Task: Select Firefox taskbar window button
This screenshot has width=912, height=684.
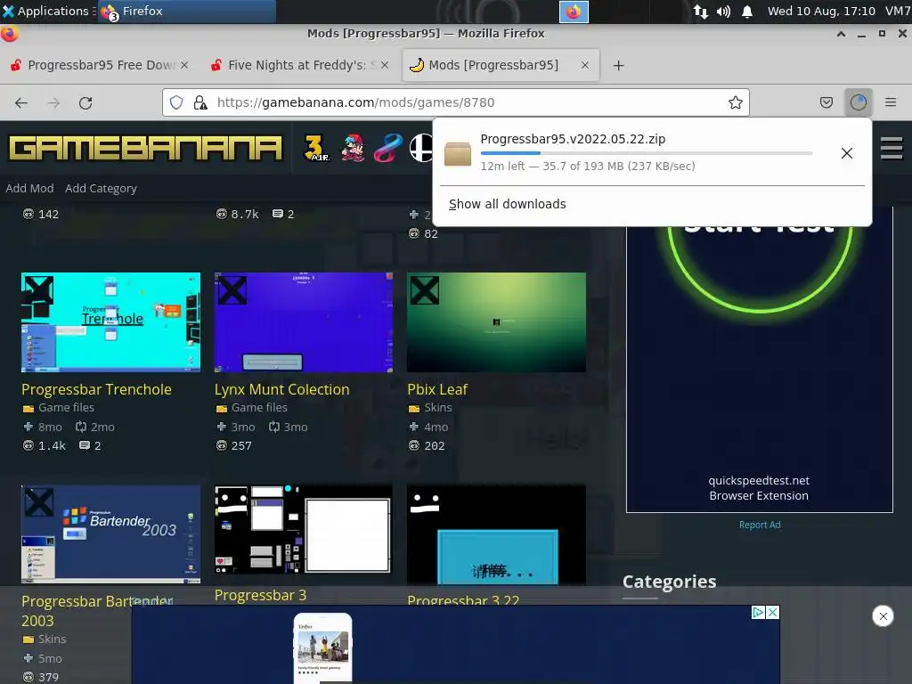Action: click(x=187, y=11)
